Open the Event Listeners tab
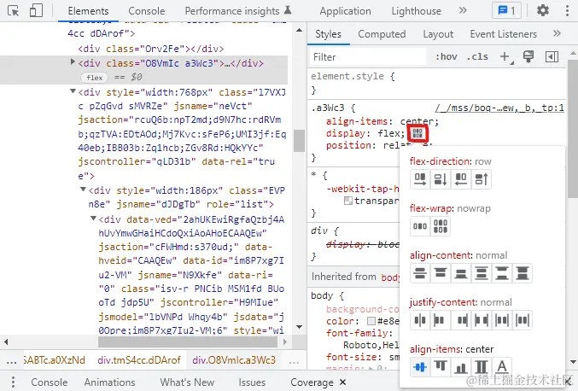The image size is (578, 391). (503, 34)
